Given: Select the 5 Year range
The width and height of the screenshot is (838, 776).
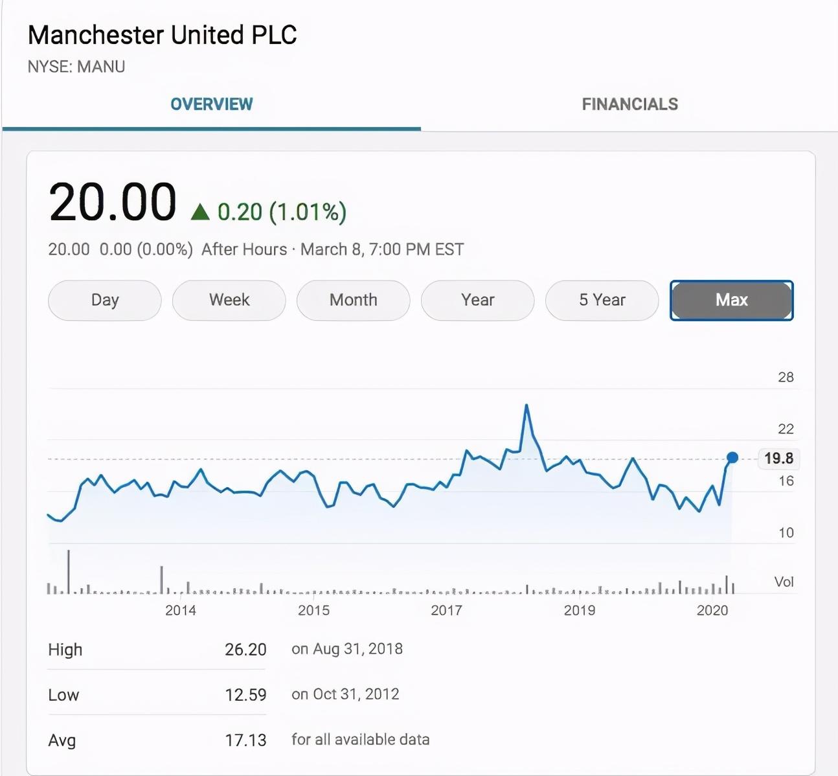Looking at the screenshot, I should point(602,300).
